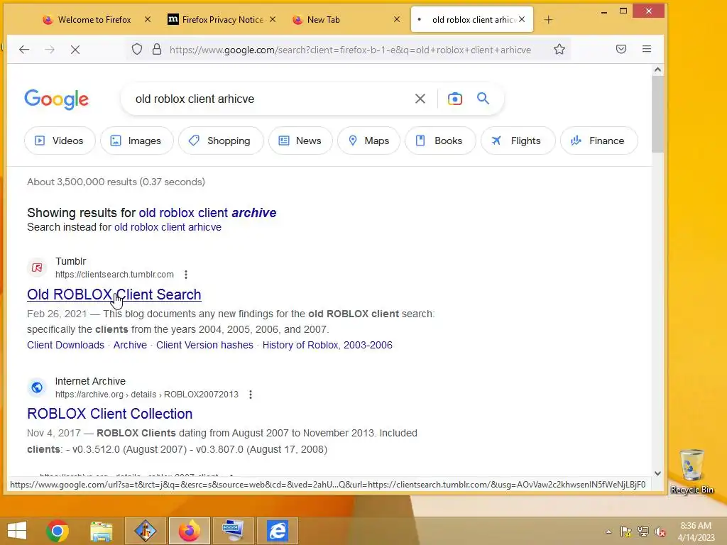View site security via padlock icon
This screenshot has height=545, width=727.
tap(157, 49)
